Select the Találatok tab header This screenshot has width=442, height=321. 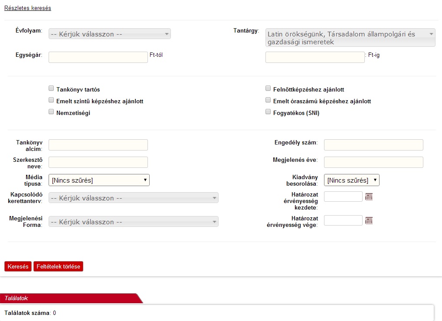click(16, 298)
